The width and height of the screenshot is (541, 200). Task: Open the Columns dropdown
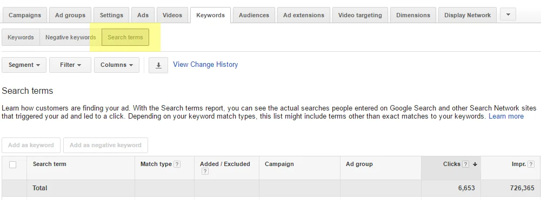pyautogui.click(x=117, y=65)
